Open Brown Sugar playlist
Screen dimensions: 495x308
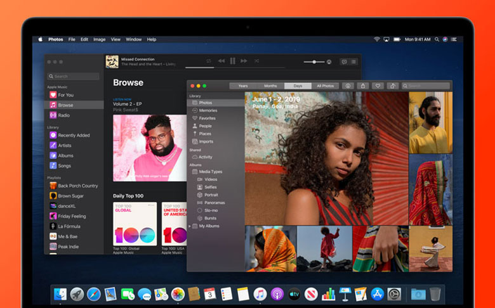(74, 196)
